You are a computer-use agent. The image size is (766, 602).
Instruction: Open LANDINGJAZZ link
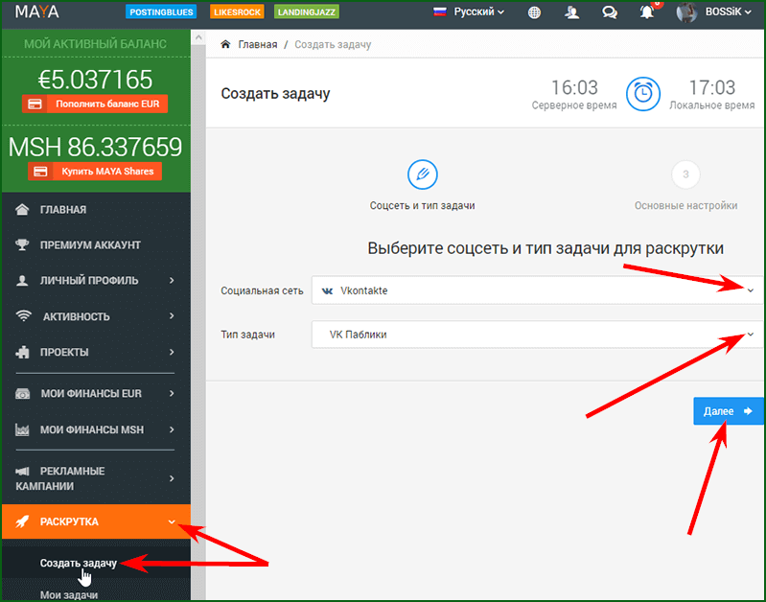307,12
